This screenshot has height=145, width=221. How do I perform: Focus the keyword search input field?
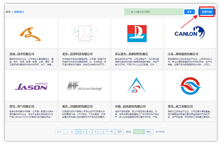[154, 12]
